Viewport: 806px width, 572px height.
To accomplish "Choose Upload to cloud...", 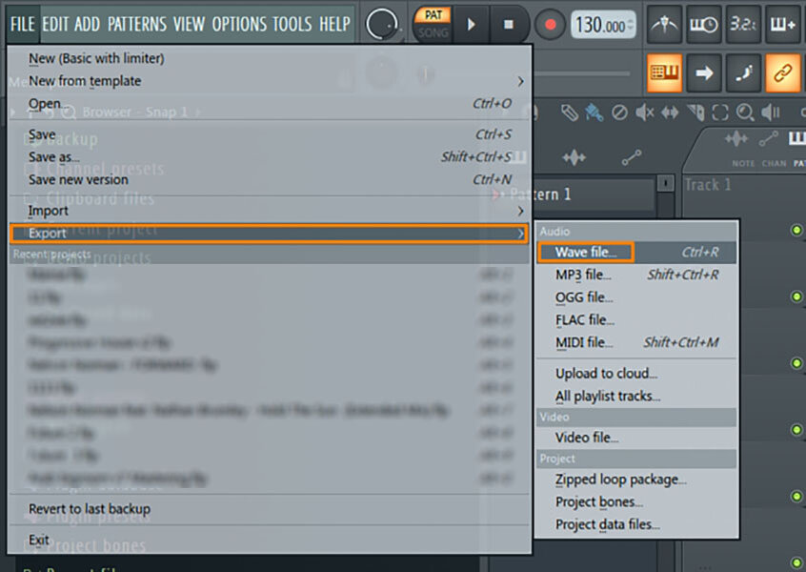I will (636, 374).
